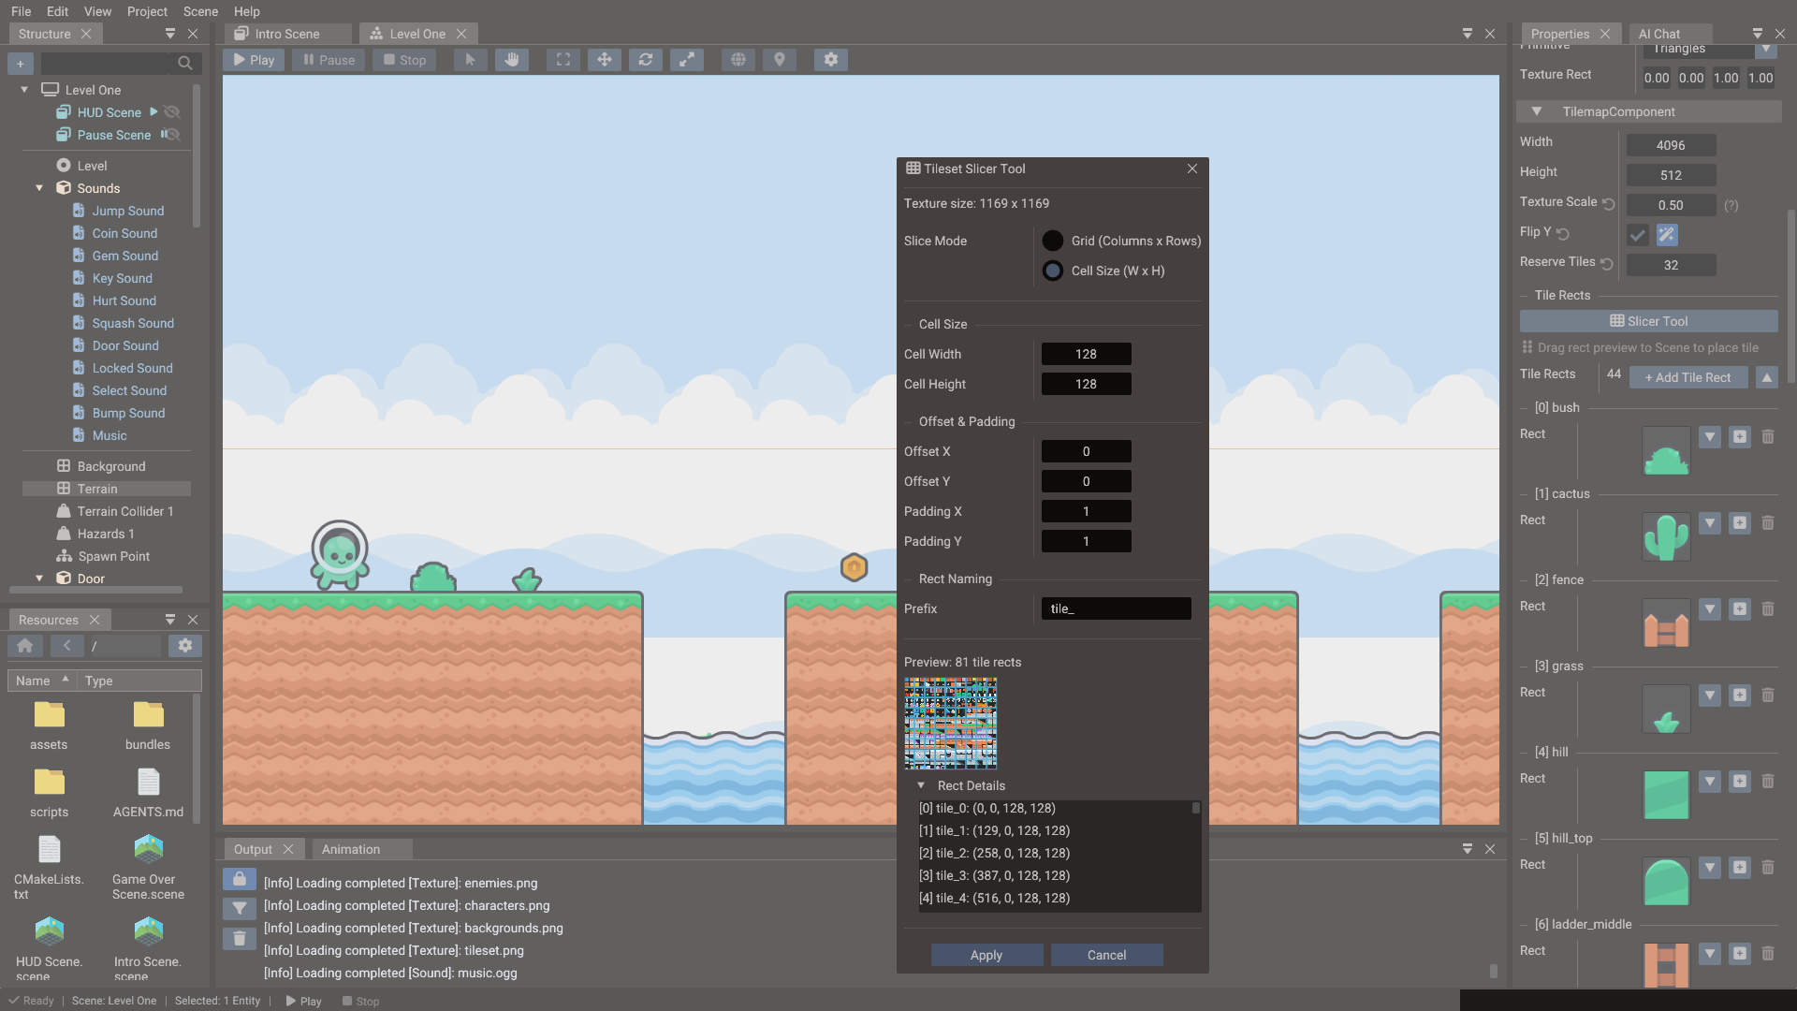
Task: Go to Resources home folder
Action: 25,646
